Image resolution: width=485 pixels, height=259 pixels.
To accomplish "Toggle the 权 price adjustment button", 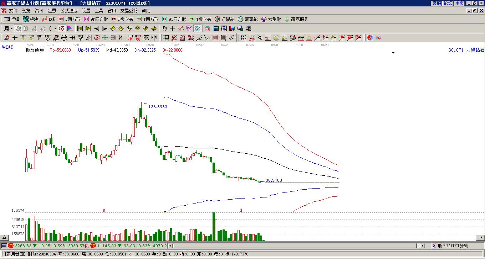I will (62, 28).
